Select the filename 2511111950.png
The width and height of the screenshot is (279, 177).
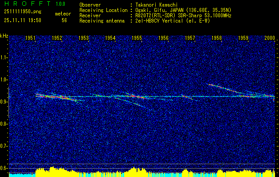23,12
